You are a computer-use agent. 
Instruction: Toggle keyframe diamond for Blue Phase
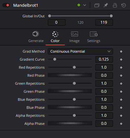(121, 108)
